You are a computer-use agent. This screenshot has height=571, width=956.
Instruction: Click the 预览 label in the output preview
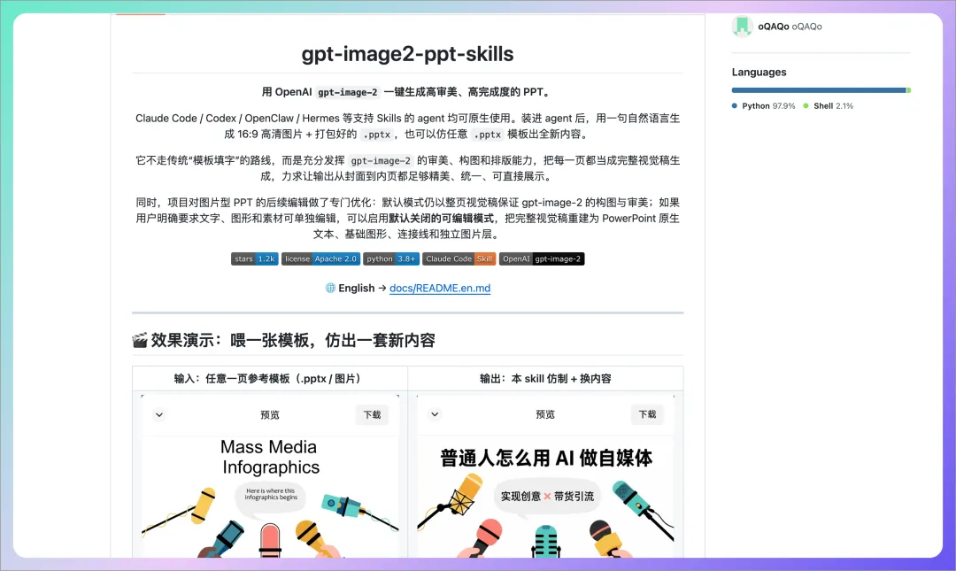click(545, 414)
